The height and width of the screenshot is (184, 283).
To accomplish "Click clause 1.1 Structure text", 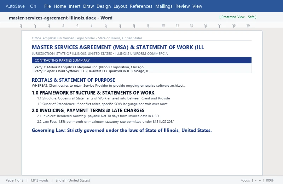I will point(103,98).
